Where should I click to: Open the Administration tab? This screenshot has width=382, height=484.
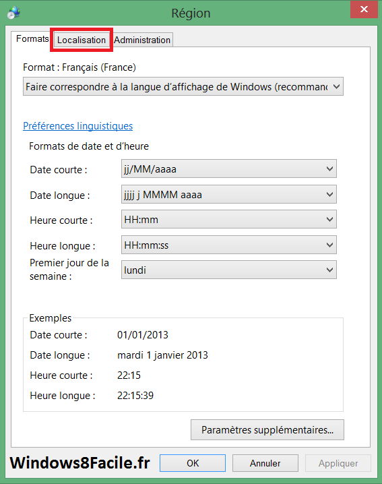pos(142,40)
